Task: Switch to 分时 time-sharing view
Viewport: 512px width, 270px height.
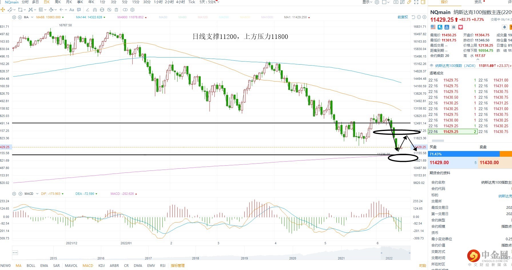Action: click(25, 2)
